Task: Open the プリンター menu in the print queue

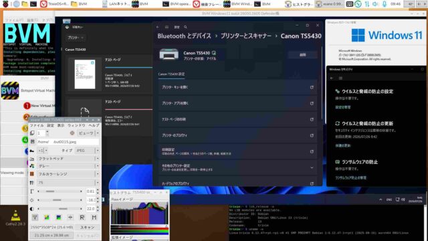Action: [75, 37]
